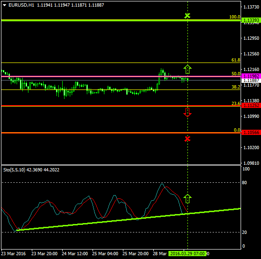Click the Fibonacci 23.6 level label
261x259 pixels.
pyautogui.click(x=236, y=104)
